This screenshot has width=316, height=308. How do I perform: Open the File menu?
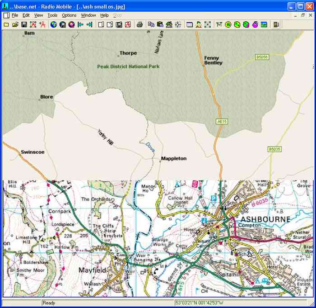(x=15, y=15)
